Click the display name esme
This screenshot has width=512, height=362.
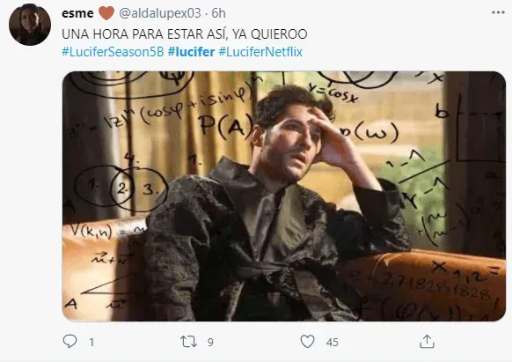(x=77, y=13)
